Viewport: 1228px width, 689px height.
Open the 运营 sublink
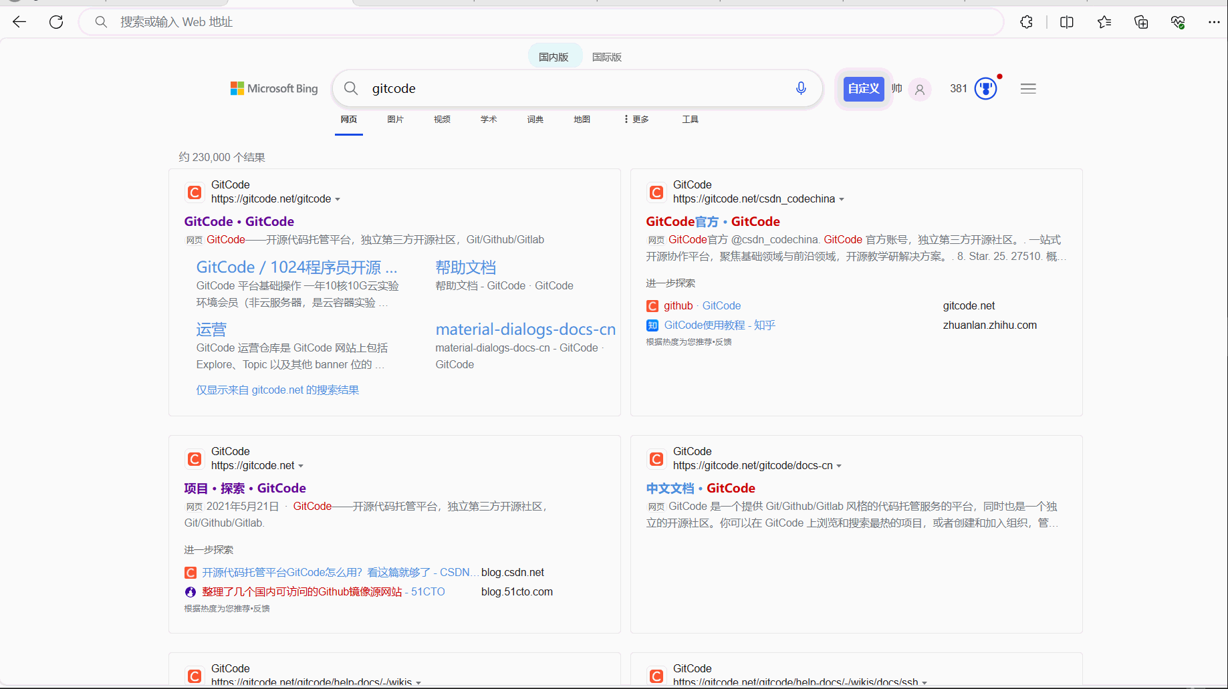tap(211, 329)
